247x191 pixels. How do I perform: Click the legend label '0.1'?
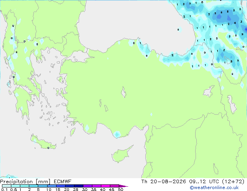4,189
